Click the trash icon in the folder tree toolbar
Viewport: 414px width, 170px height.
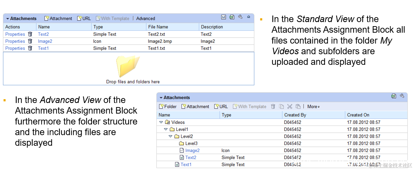273,107
